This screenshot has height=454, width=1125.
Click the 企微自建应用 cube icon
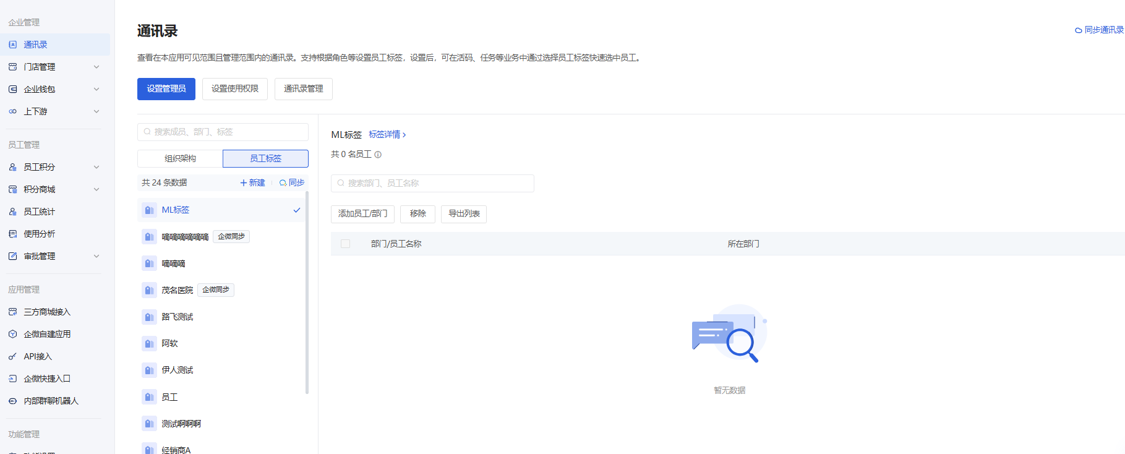tap(12, 334)
